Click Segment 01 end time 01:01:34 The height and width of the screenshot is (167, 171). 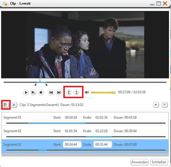(x=102, y=117)
